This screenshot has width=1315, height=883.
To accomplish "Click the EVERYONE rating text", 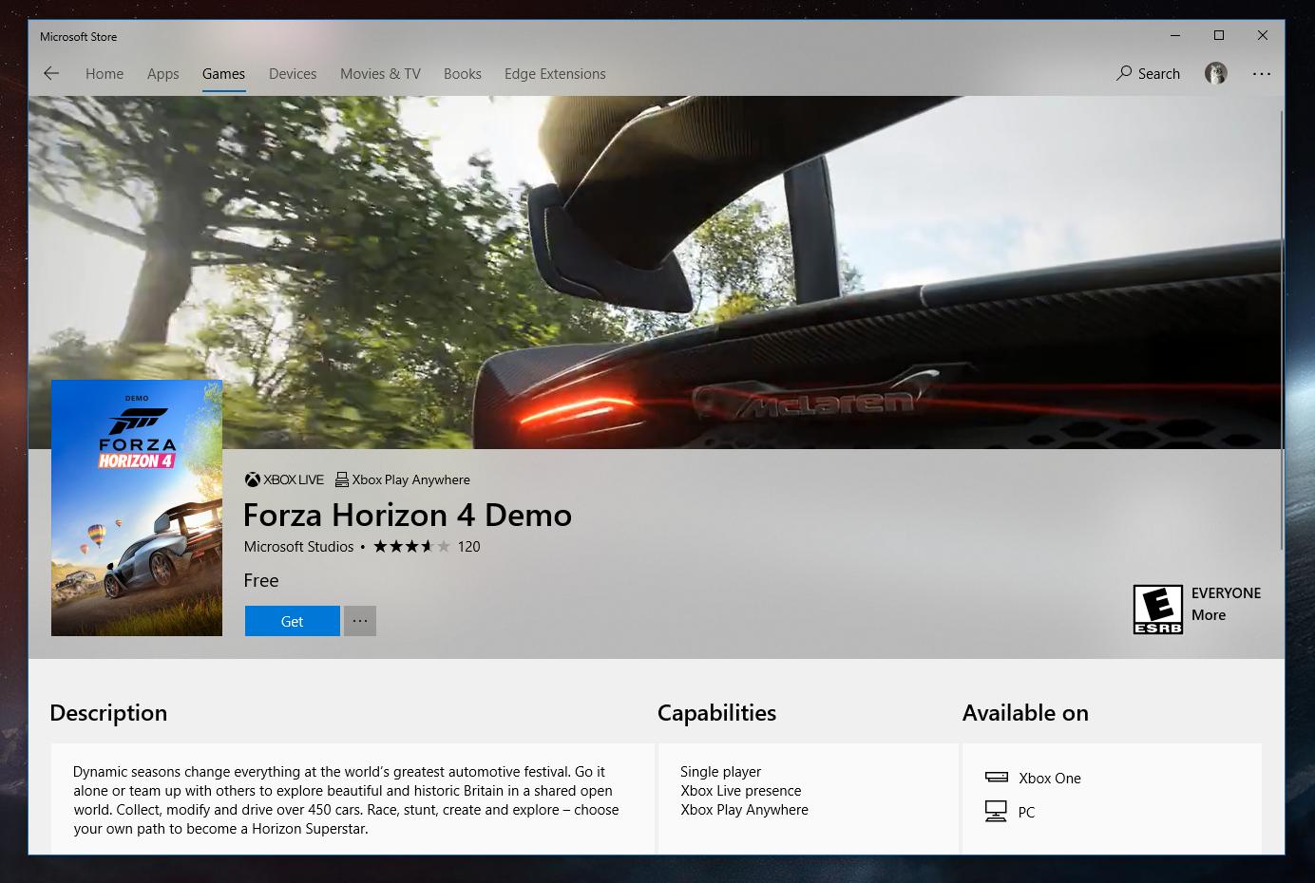I will (x=1226, y=593).
